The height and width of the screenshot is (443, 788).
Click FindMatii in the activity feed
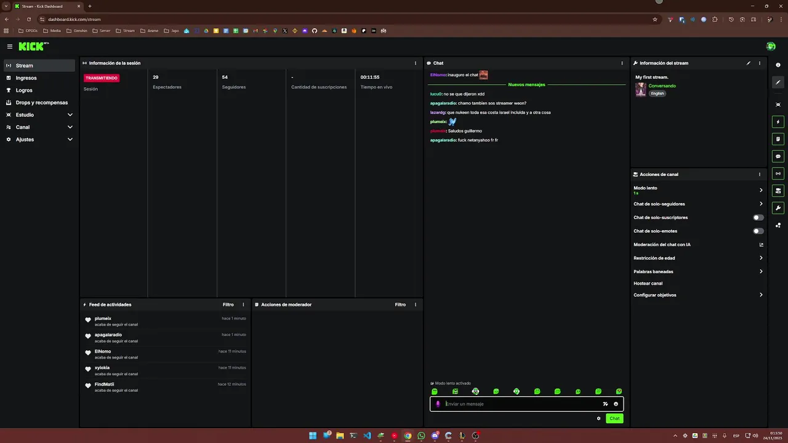(x=104, y=385)
